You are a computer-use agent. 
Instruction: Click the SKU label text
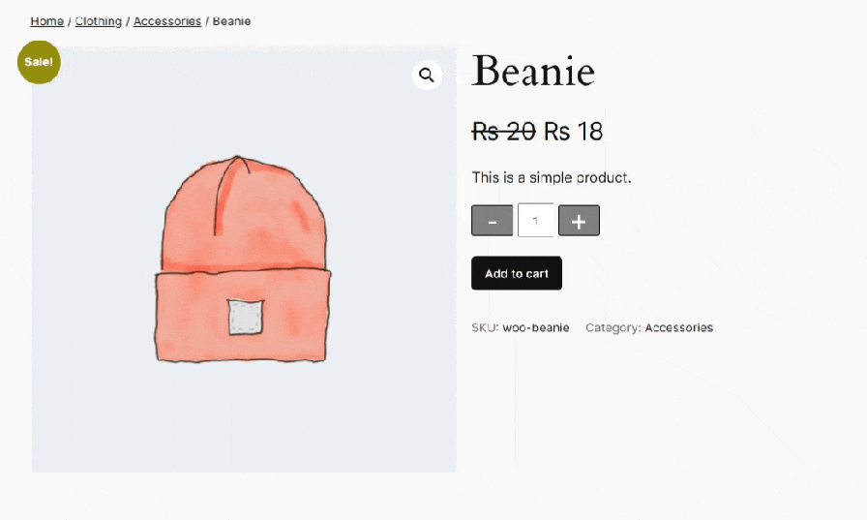(484, 328)
